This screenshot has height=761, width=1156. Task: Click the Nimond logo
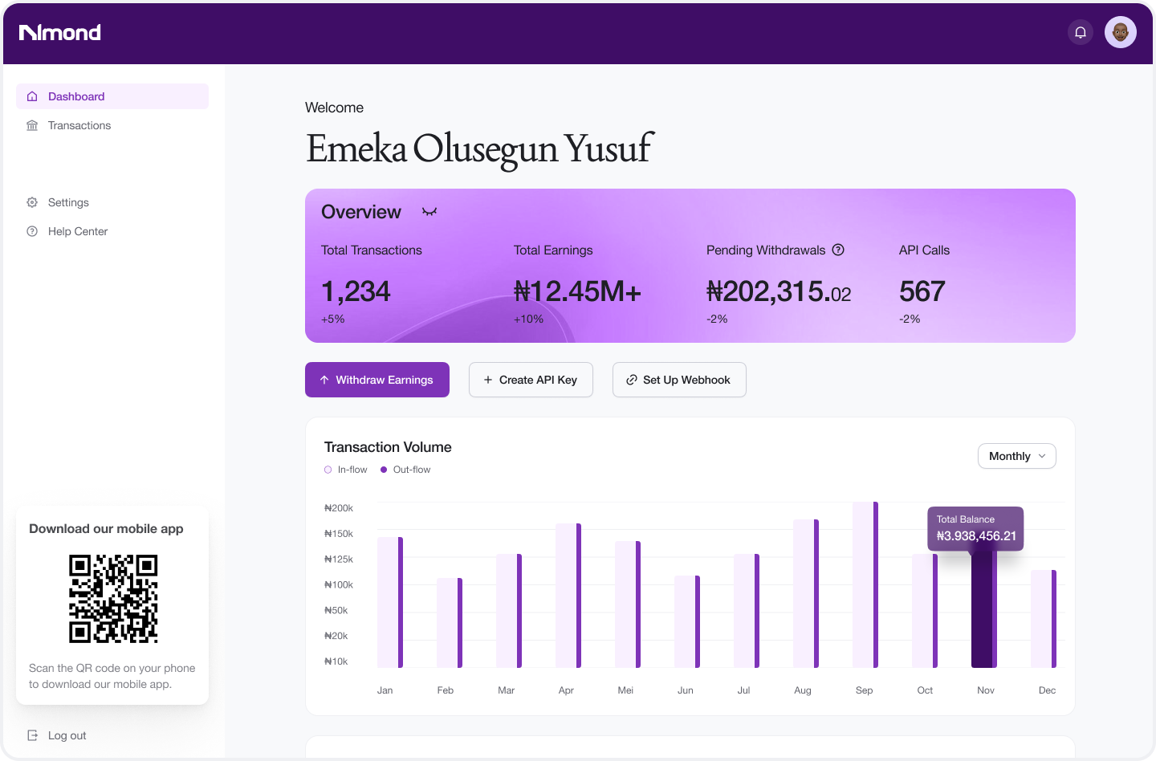[x=60, y=32]
